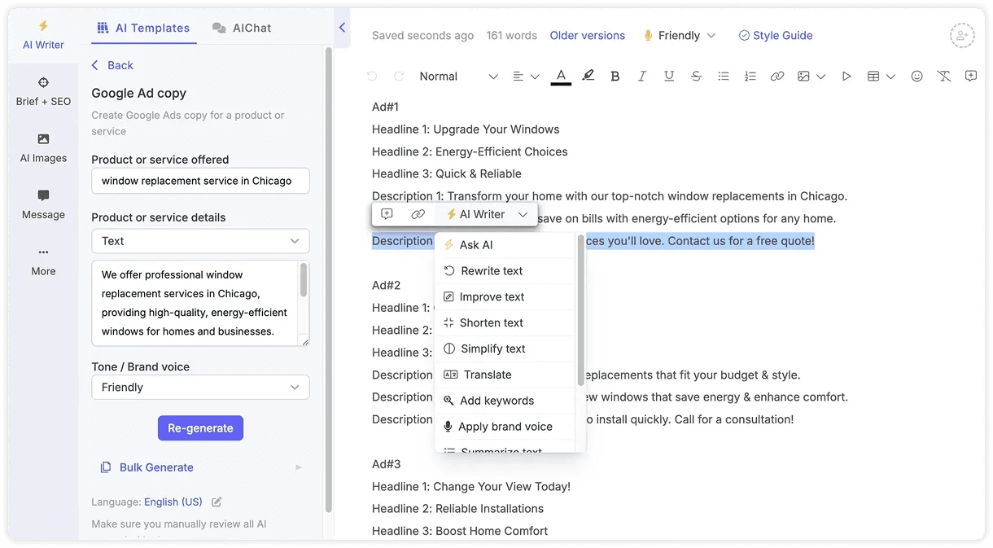993x548 pixels.
Task: Choose Shorten text from the menu
Action: pyautogui.click(x=505, y=323)
